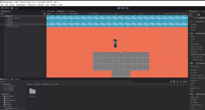Click the GameObject cube icon in the Inspector
This screenshot has height=110, width=205.
(190, 15)
